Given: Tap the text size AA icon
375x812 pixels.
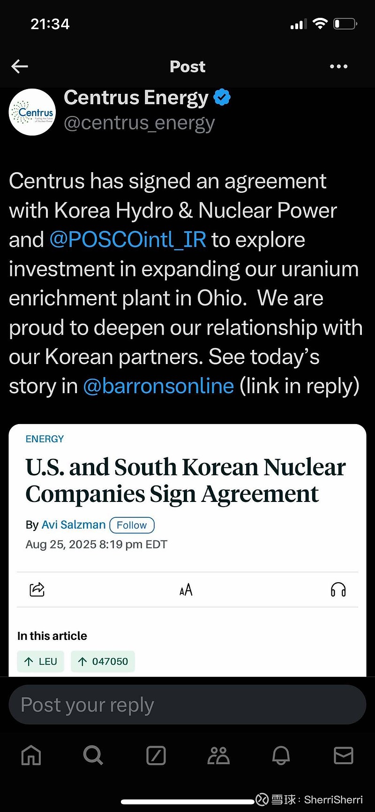Looking at the screenshot, I should coord(186,590).
